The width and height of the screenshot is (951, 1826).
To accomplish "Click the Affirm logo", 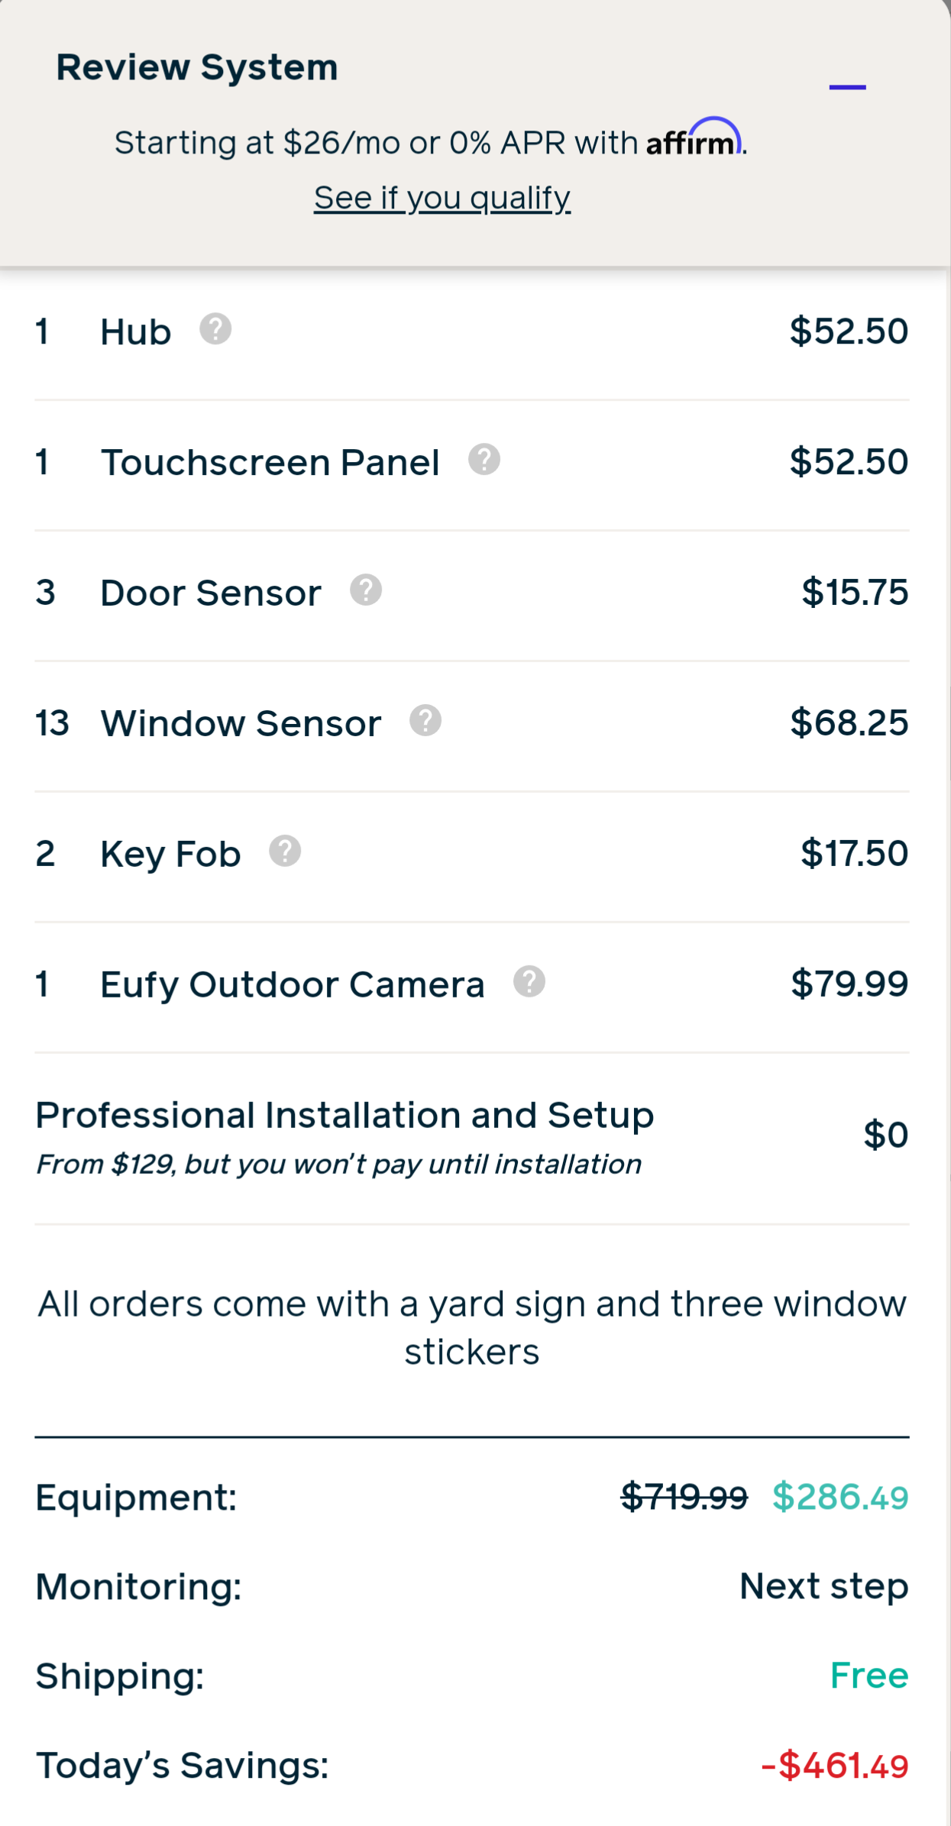I will coord(694,140).
